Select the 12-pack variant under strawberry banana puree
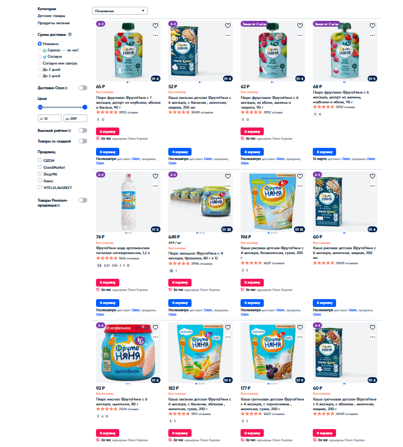 click(x=103, y=119)
